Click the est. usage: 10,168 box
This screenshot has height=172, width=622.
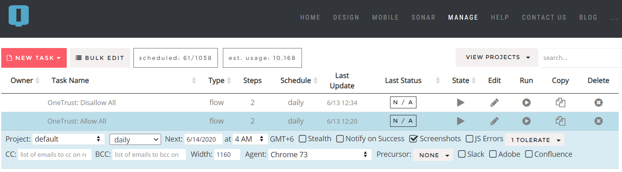point(262,58)
